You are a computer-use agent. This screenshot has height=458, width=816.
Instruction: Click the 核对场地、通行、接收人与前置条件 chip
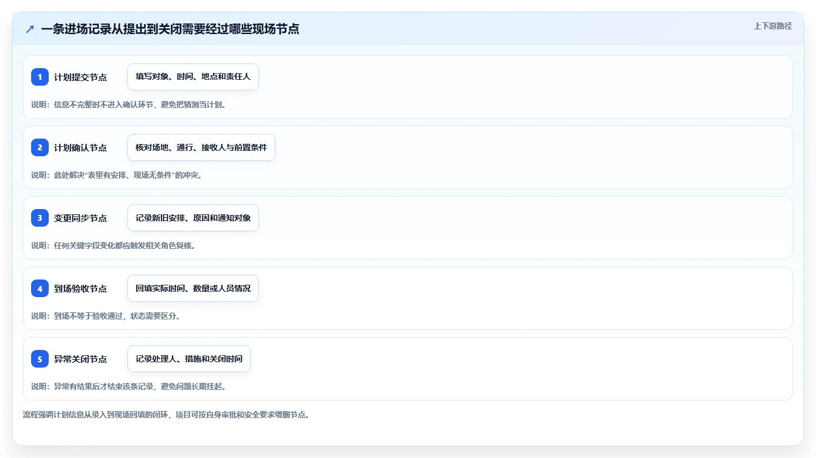point(201,147)
